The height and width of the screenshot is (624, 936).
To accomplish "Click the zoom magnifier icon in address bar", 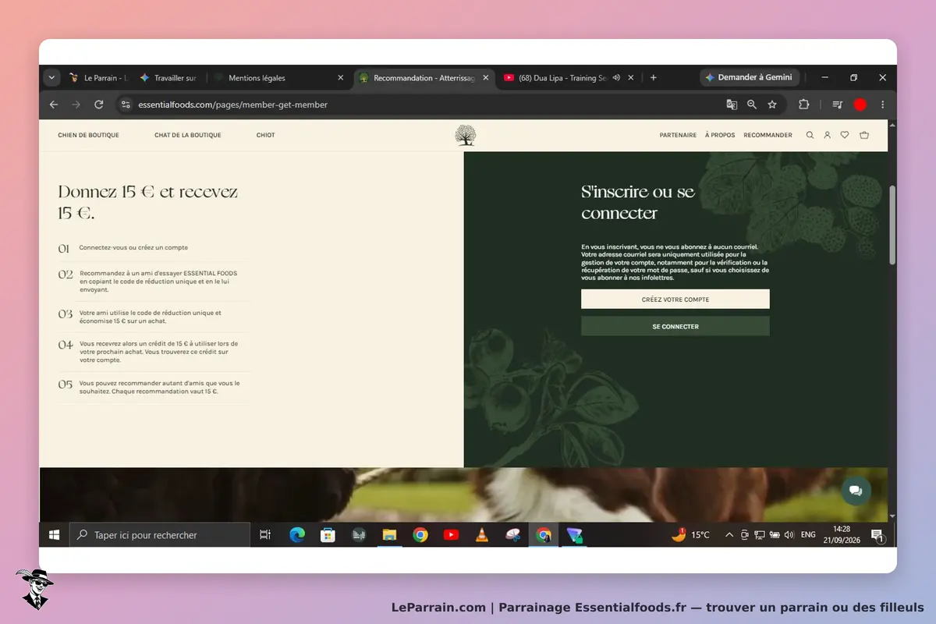I will (752, 105).
